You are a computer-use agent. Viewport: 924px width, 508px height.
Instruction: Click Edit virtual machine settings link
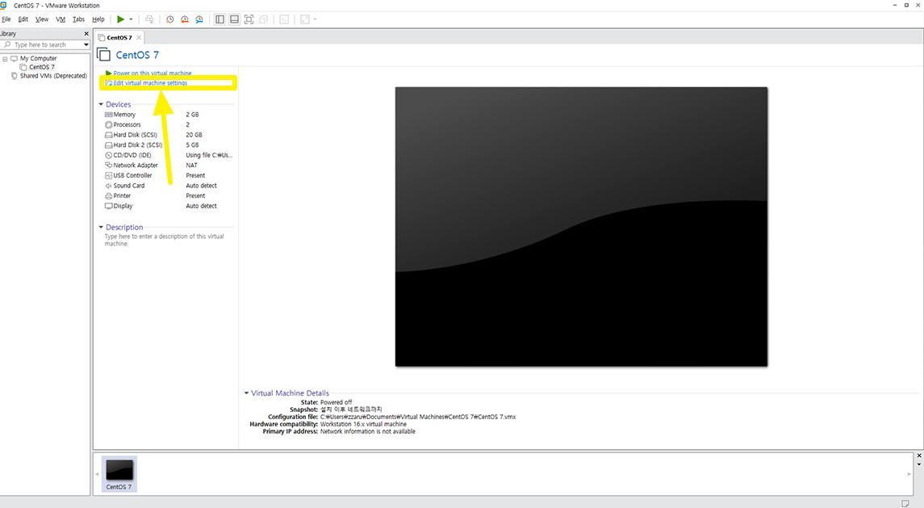coord(149,83)
